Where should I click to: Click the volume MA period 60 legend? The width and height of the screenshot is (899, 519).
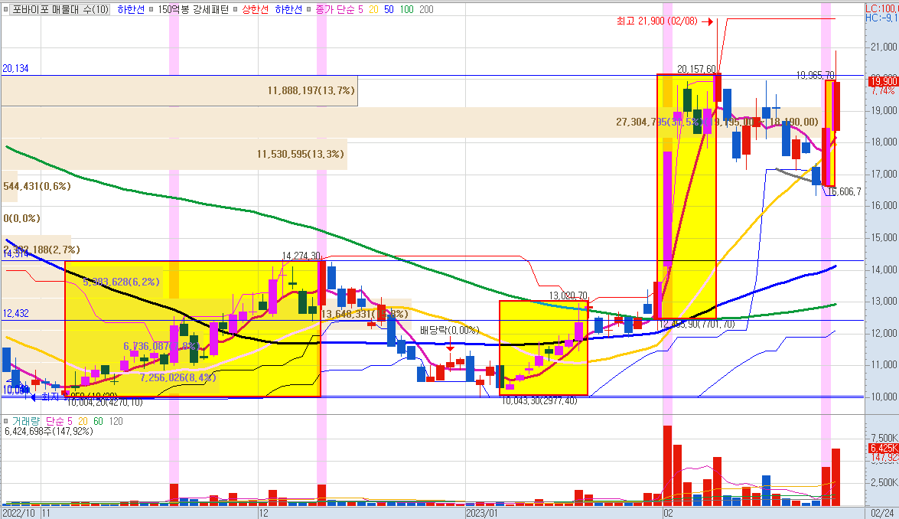pyautogui.click(x=98, y=421)
